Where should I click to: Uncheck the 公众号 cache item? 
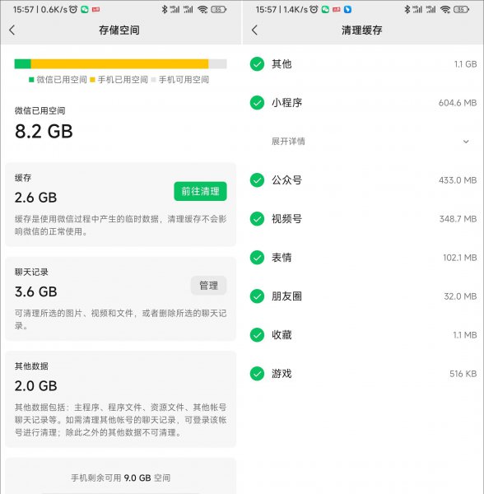click(257, 180)
